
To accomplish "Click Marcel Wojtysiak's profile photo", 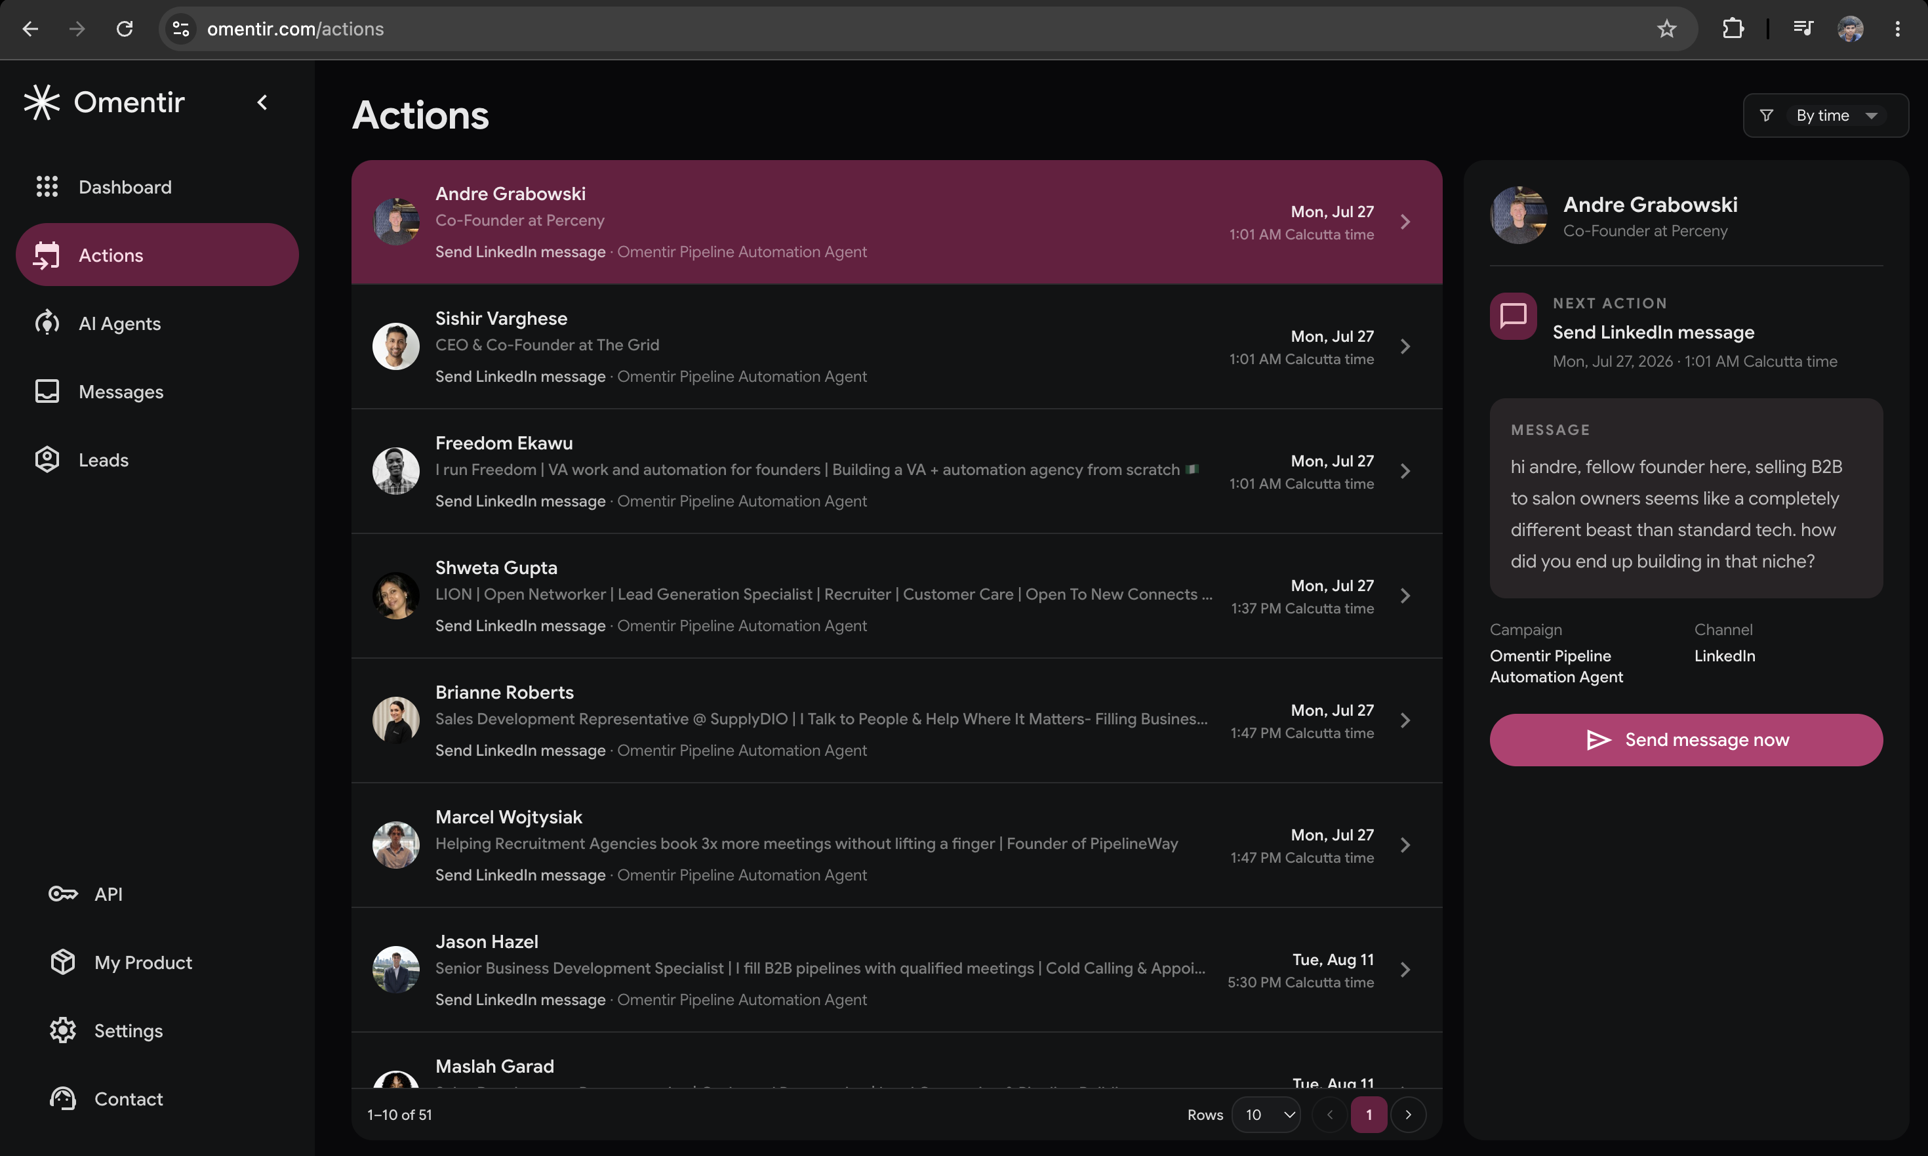I will tap(395, 845).
